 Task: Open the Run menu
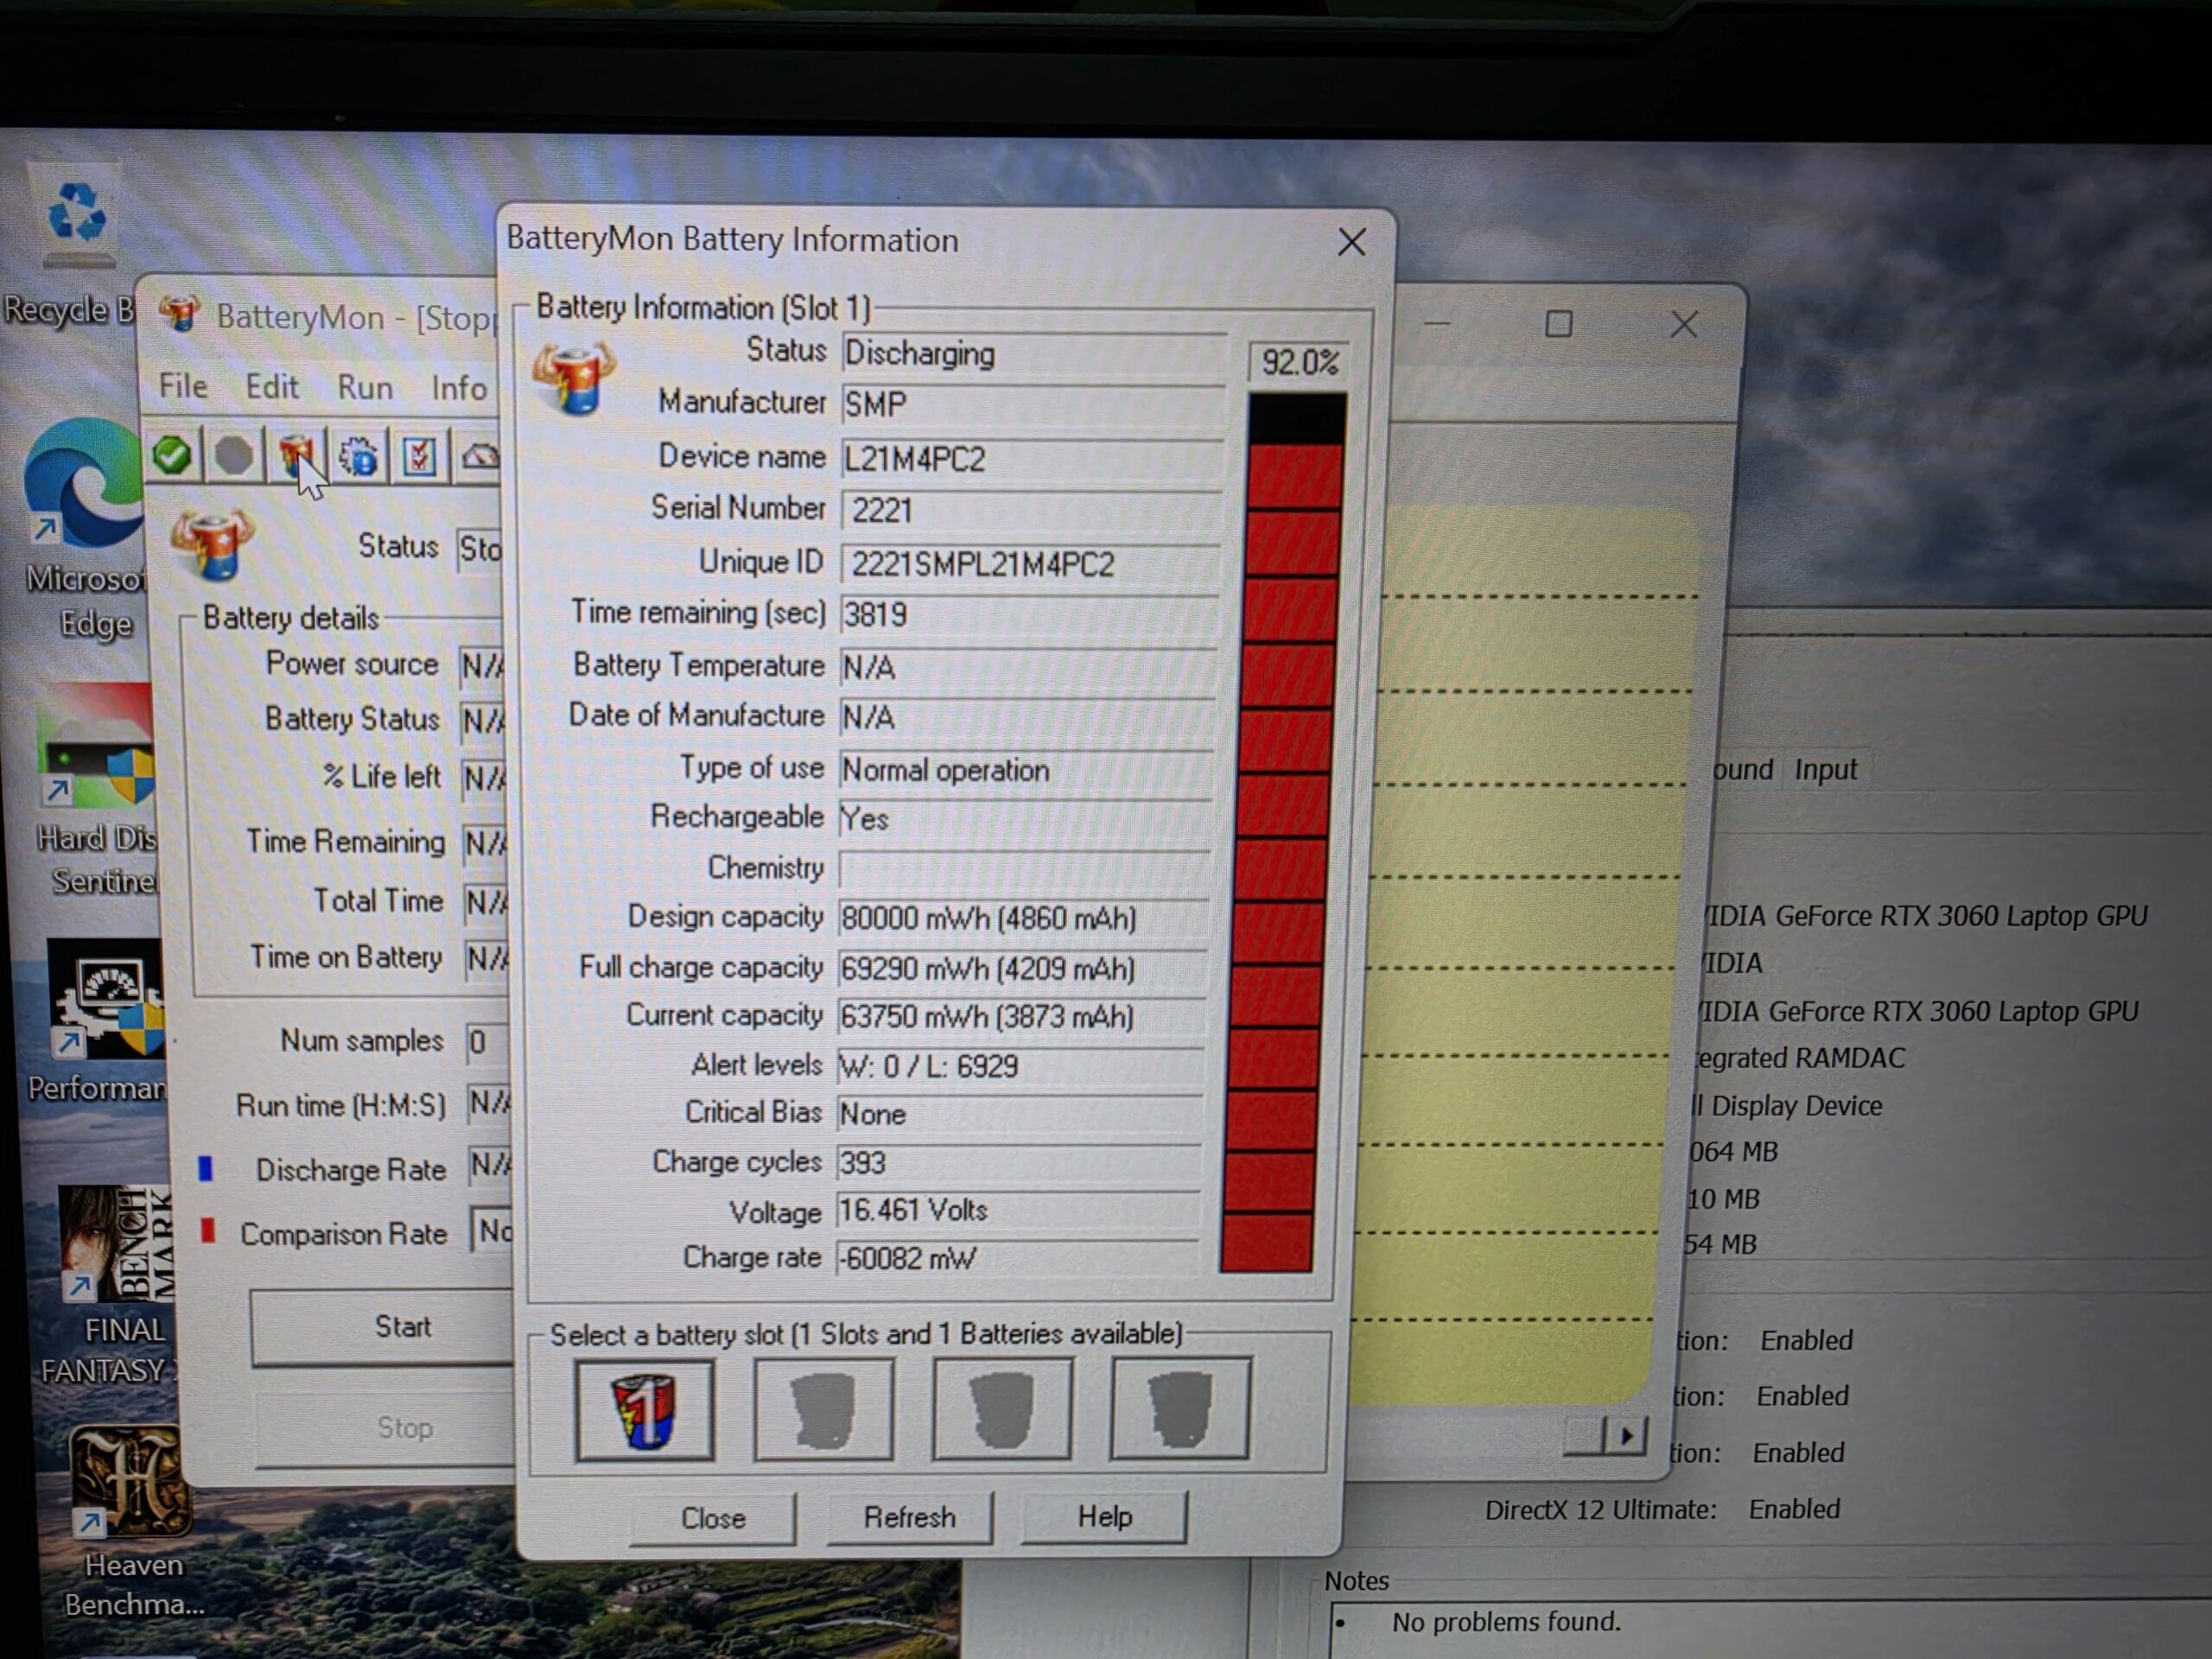365,387
